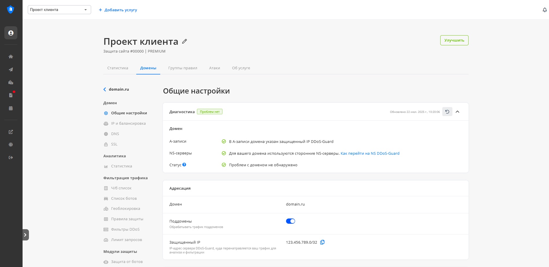549x267 pixels.
Task: Open the globe icon in the sidebar
Action: pyautogui.click(x=11, y=145)
